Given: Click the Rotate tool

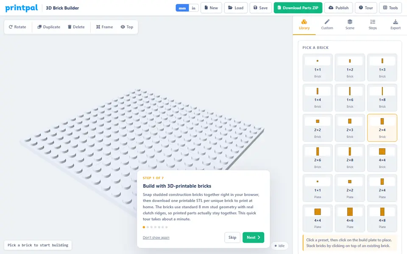Looking at the screenshot, I should click(x=17, y=27).
